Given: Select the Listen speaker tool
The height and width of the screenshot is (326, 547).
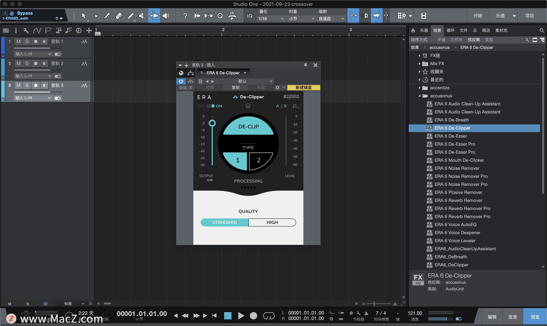Looking at the screenshot, I should click(166, 16).
